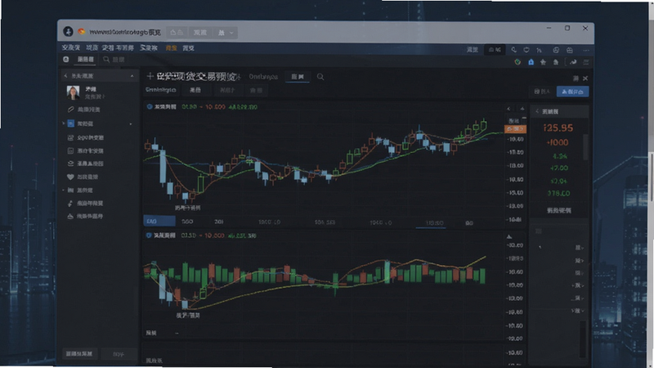Click the orange price tag on chart axis

click(x=515, y=129)
